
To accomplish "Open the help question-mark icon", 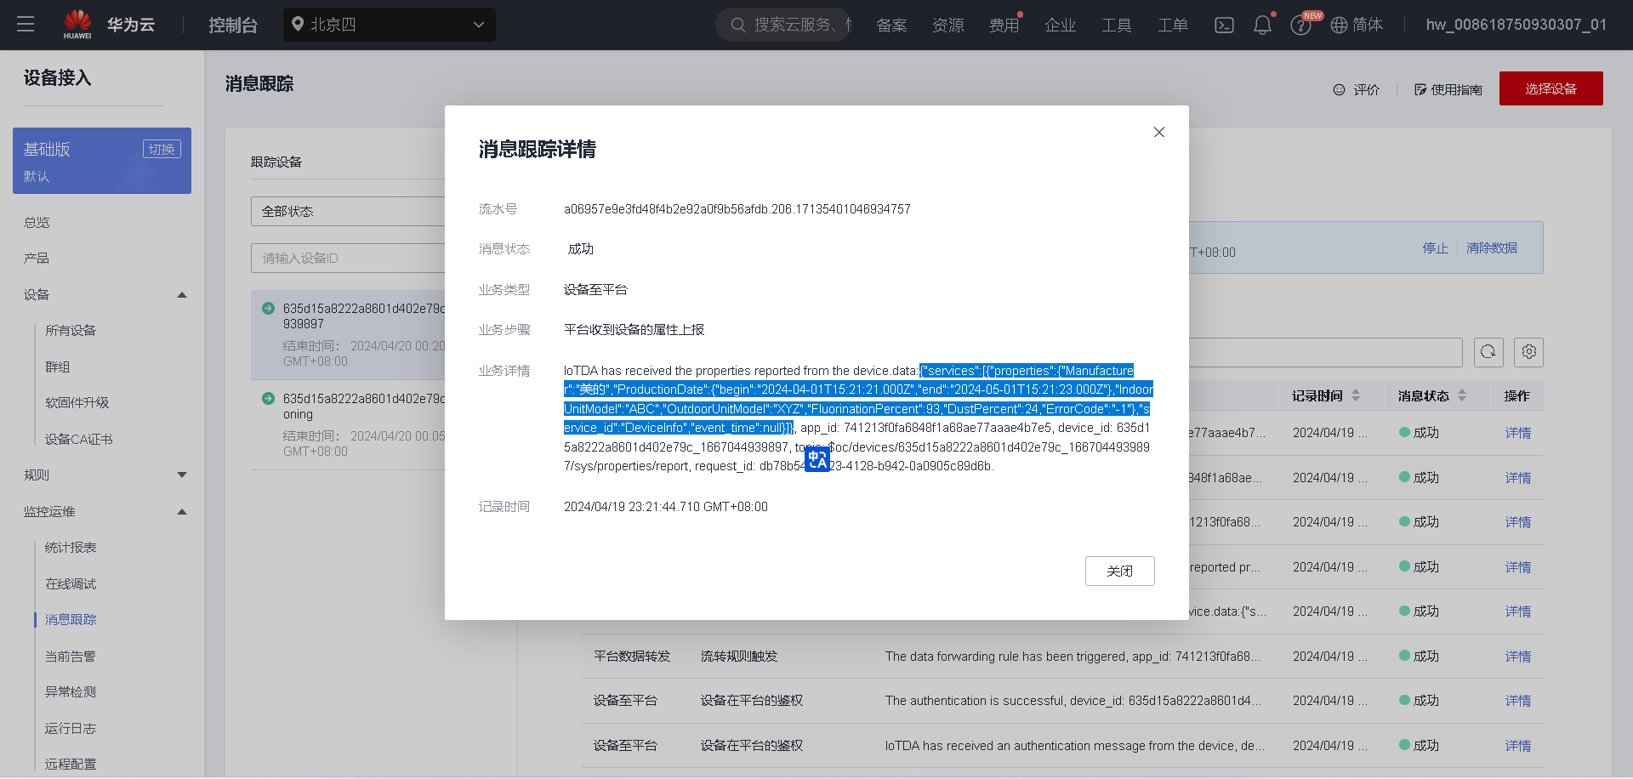I will pyautogui.click(x=1300, y=25).
